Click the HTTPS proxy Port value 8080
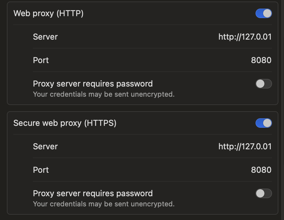284x220 pixels. (x=261, y=170)
